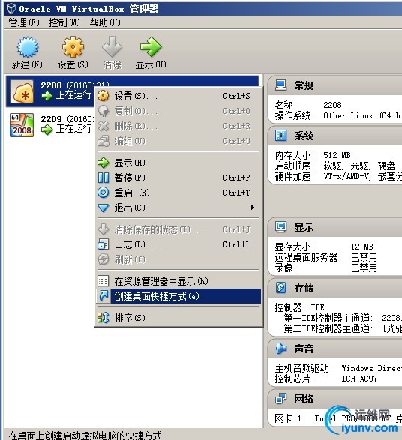Select the 2209 VM Windows 2008 icon
Viewport: 402px width, 440px height.
click(x=22, y=125)
